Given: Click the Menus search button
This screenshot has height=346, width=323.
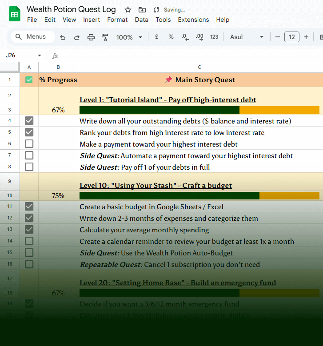Looking at the screenshot, I should (x=31, y=37).
